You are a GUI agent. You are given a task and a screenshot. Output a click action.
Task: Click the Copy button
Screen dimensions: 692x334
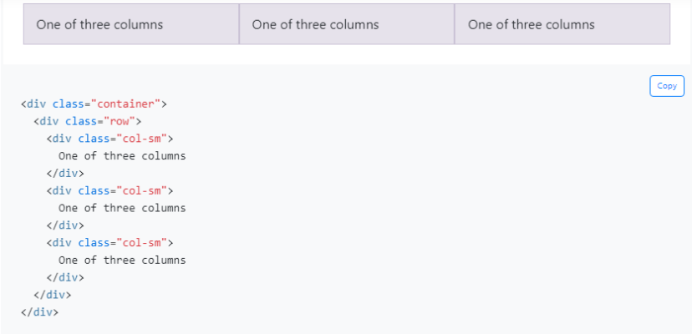point(667,86)
